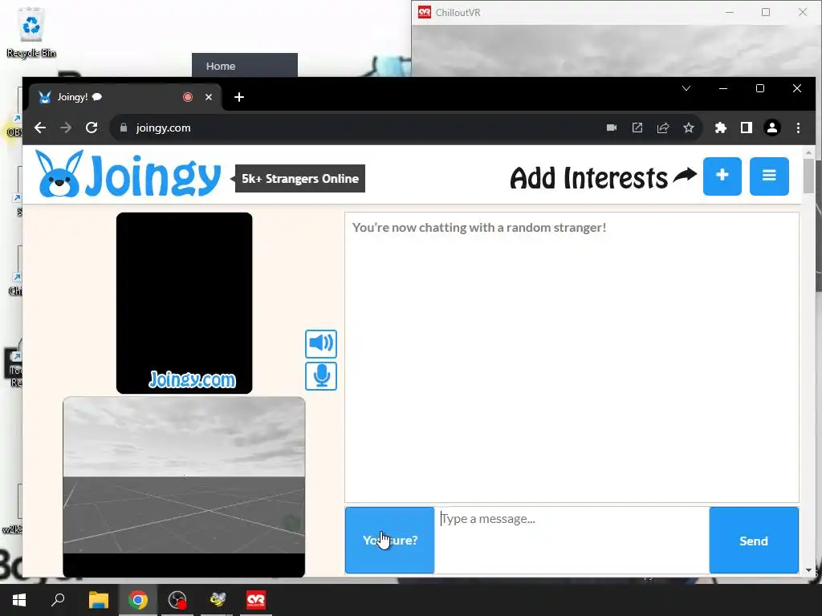Open the Chrome three-dot menu
The image size is (822, 616).
[x=798, y=128]
